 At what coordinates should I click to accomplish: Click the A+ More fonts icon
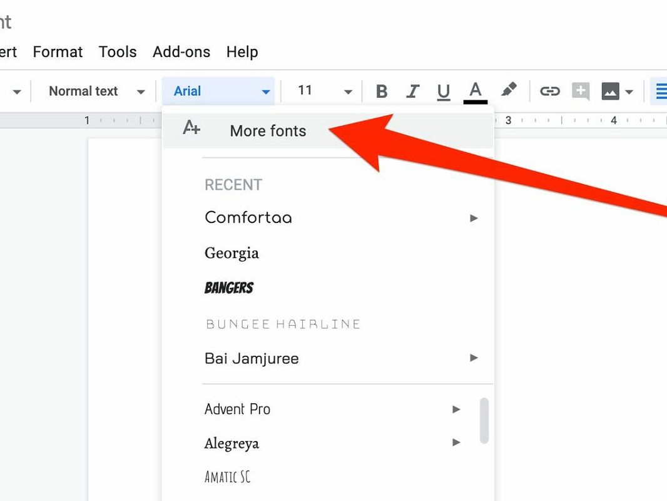191,128
